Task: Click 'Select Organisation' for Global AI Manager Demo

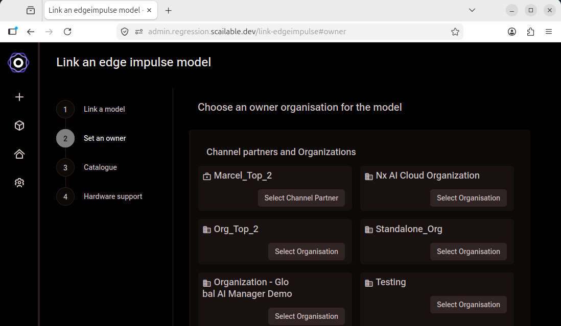Action: coord(306,316)
